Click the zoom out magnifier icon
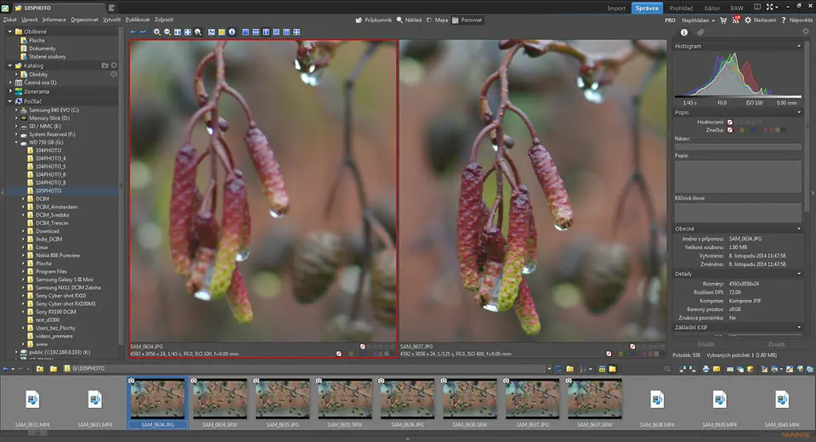Image resolution: width=816 pixels, height=442 pixels. (x=167, y=31)
